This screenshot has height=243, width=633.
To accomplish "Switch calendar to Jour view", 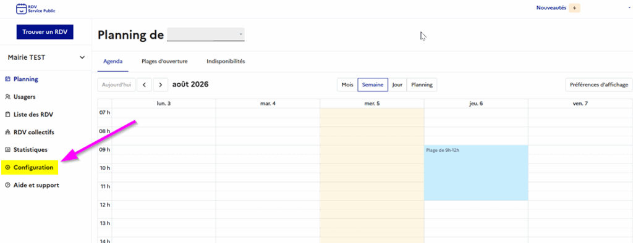I will (x=397, y=85).
